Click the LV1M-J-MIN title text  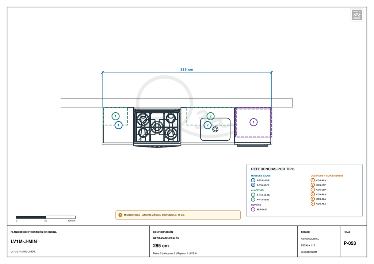[x=24, y=242]
